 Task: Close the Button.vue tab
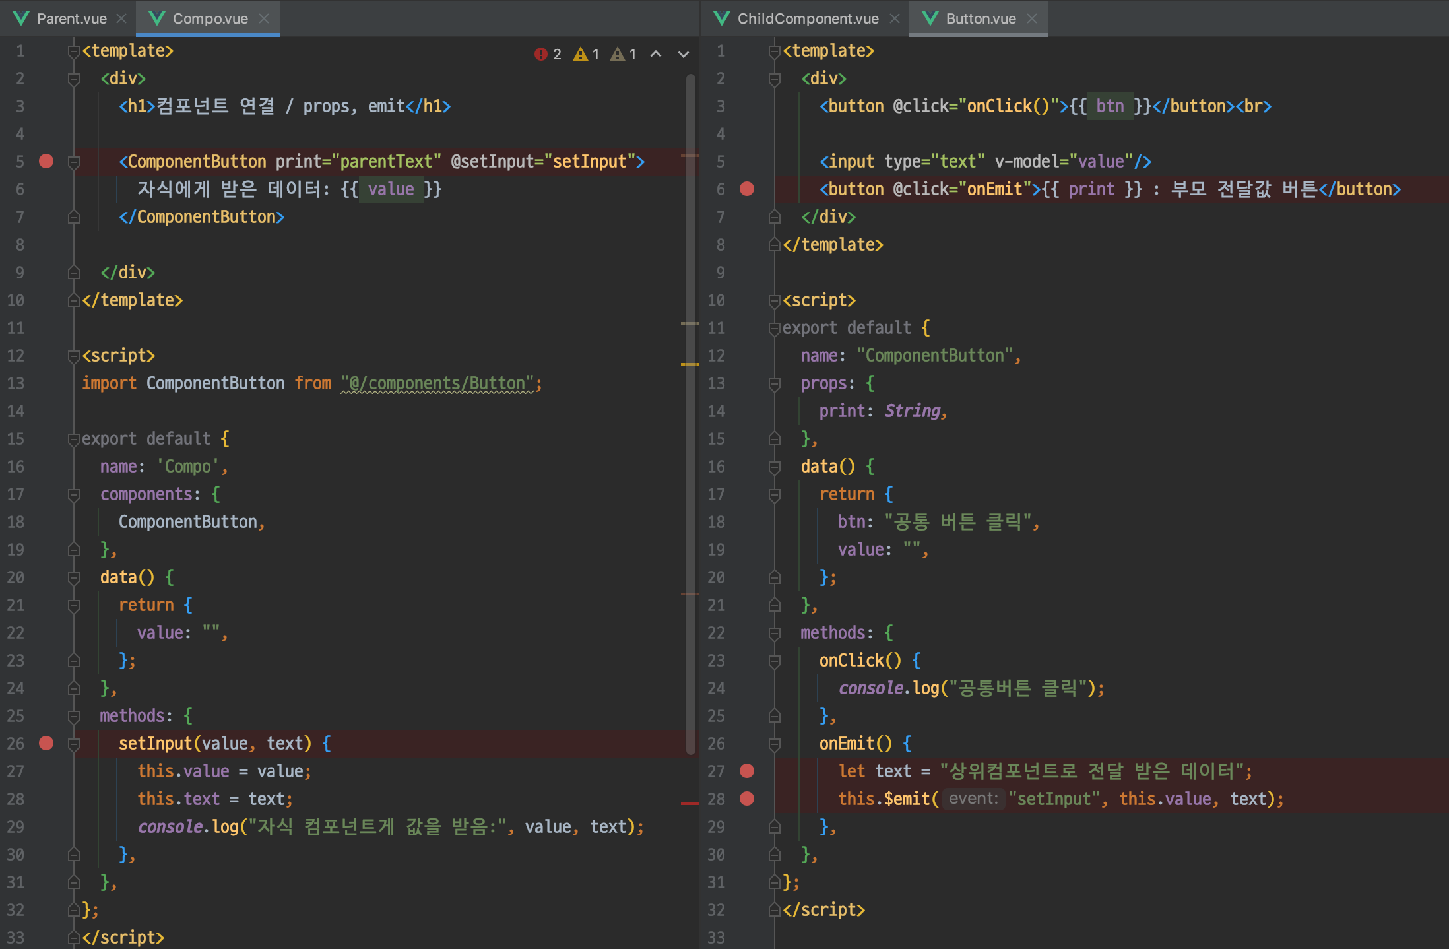tap(1033, 18)
